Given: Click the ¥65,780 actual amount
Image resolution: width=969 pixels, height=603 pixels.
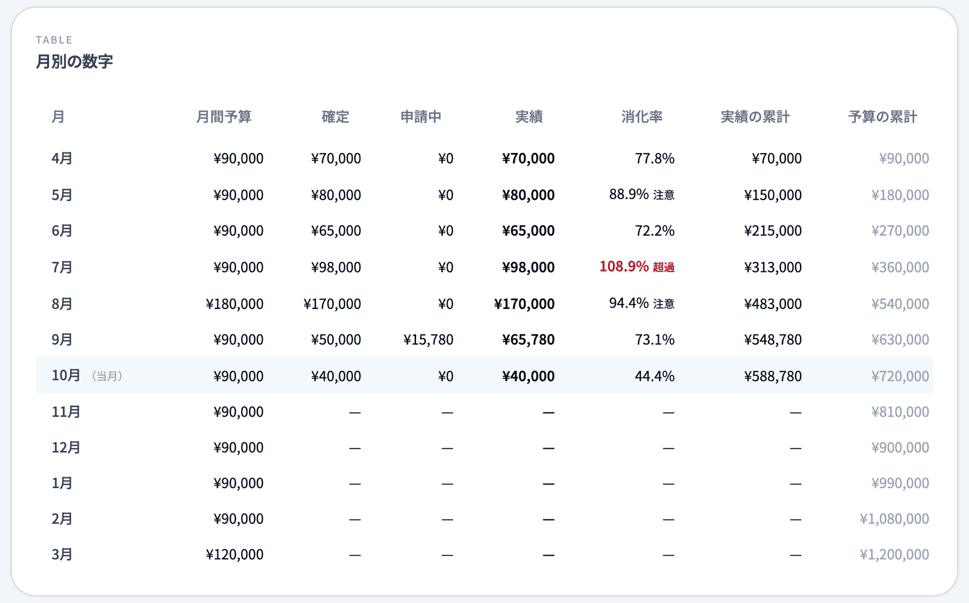Looking at the screenshot, I should (528, 340).
